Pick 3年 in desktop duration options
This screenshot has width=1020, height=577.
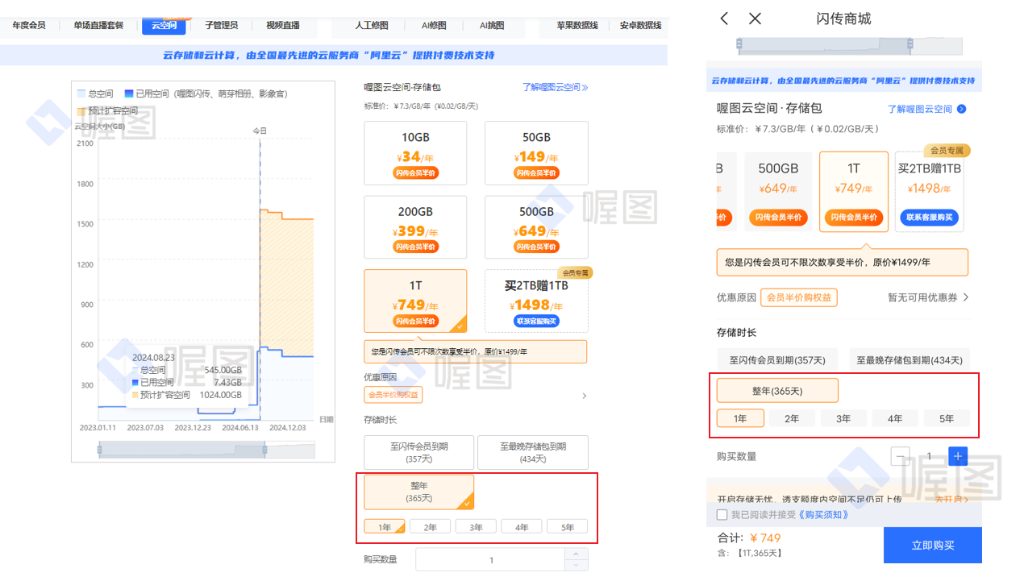(x=477, y=527)
